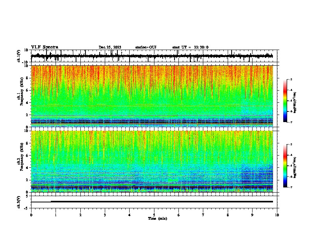The width and height of the screenshot is (312, 241).
Task: Click time axis tick label "4"
Action: (130, 215)
